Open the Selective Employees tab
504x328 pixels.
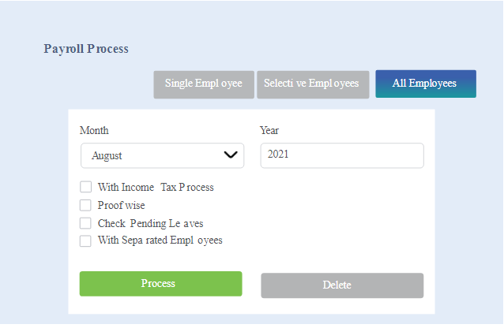pyautogui.click(x=313, y=84)
